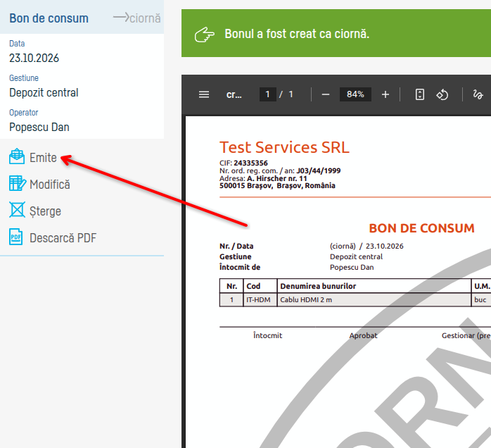Image resolution: width=491 pixels, height=448 pixels.
Task: Zoom out with the minus icon
Action: (x=326, y=94)
